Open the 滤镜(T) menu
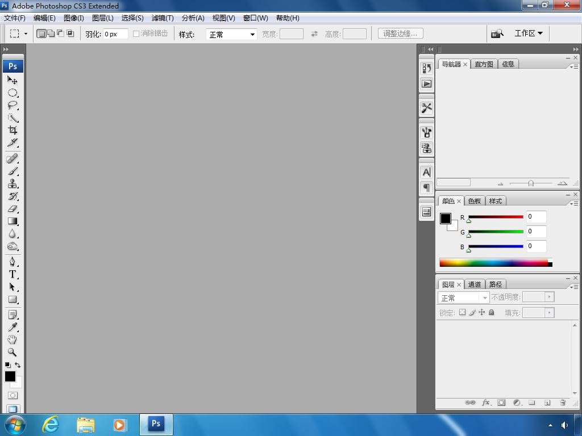This screenshot has height=436, width=582. 163,18
